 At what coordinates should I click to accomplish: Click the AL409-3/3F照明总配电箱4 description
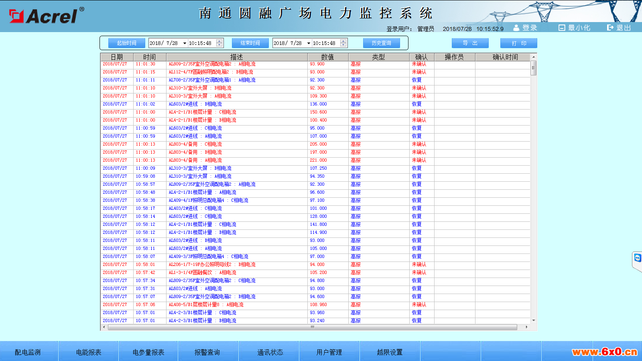pyautogui.click(x=209, y=257)
